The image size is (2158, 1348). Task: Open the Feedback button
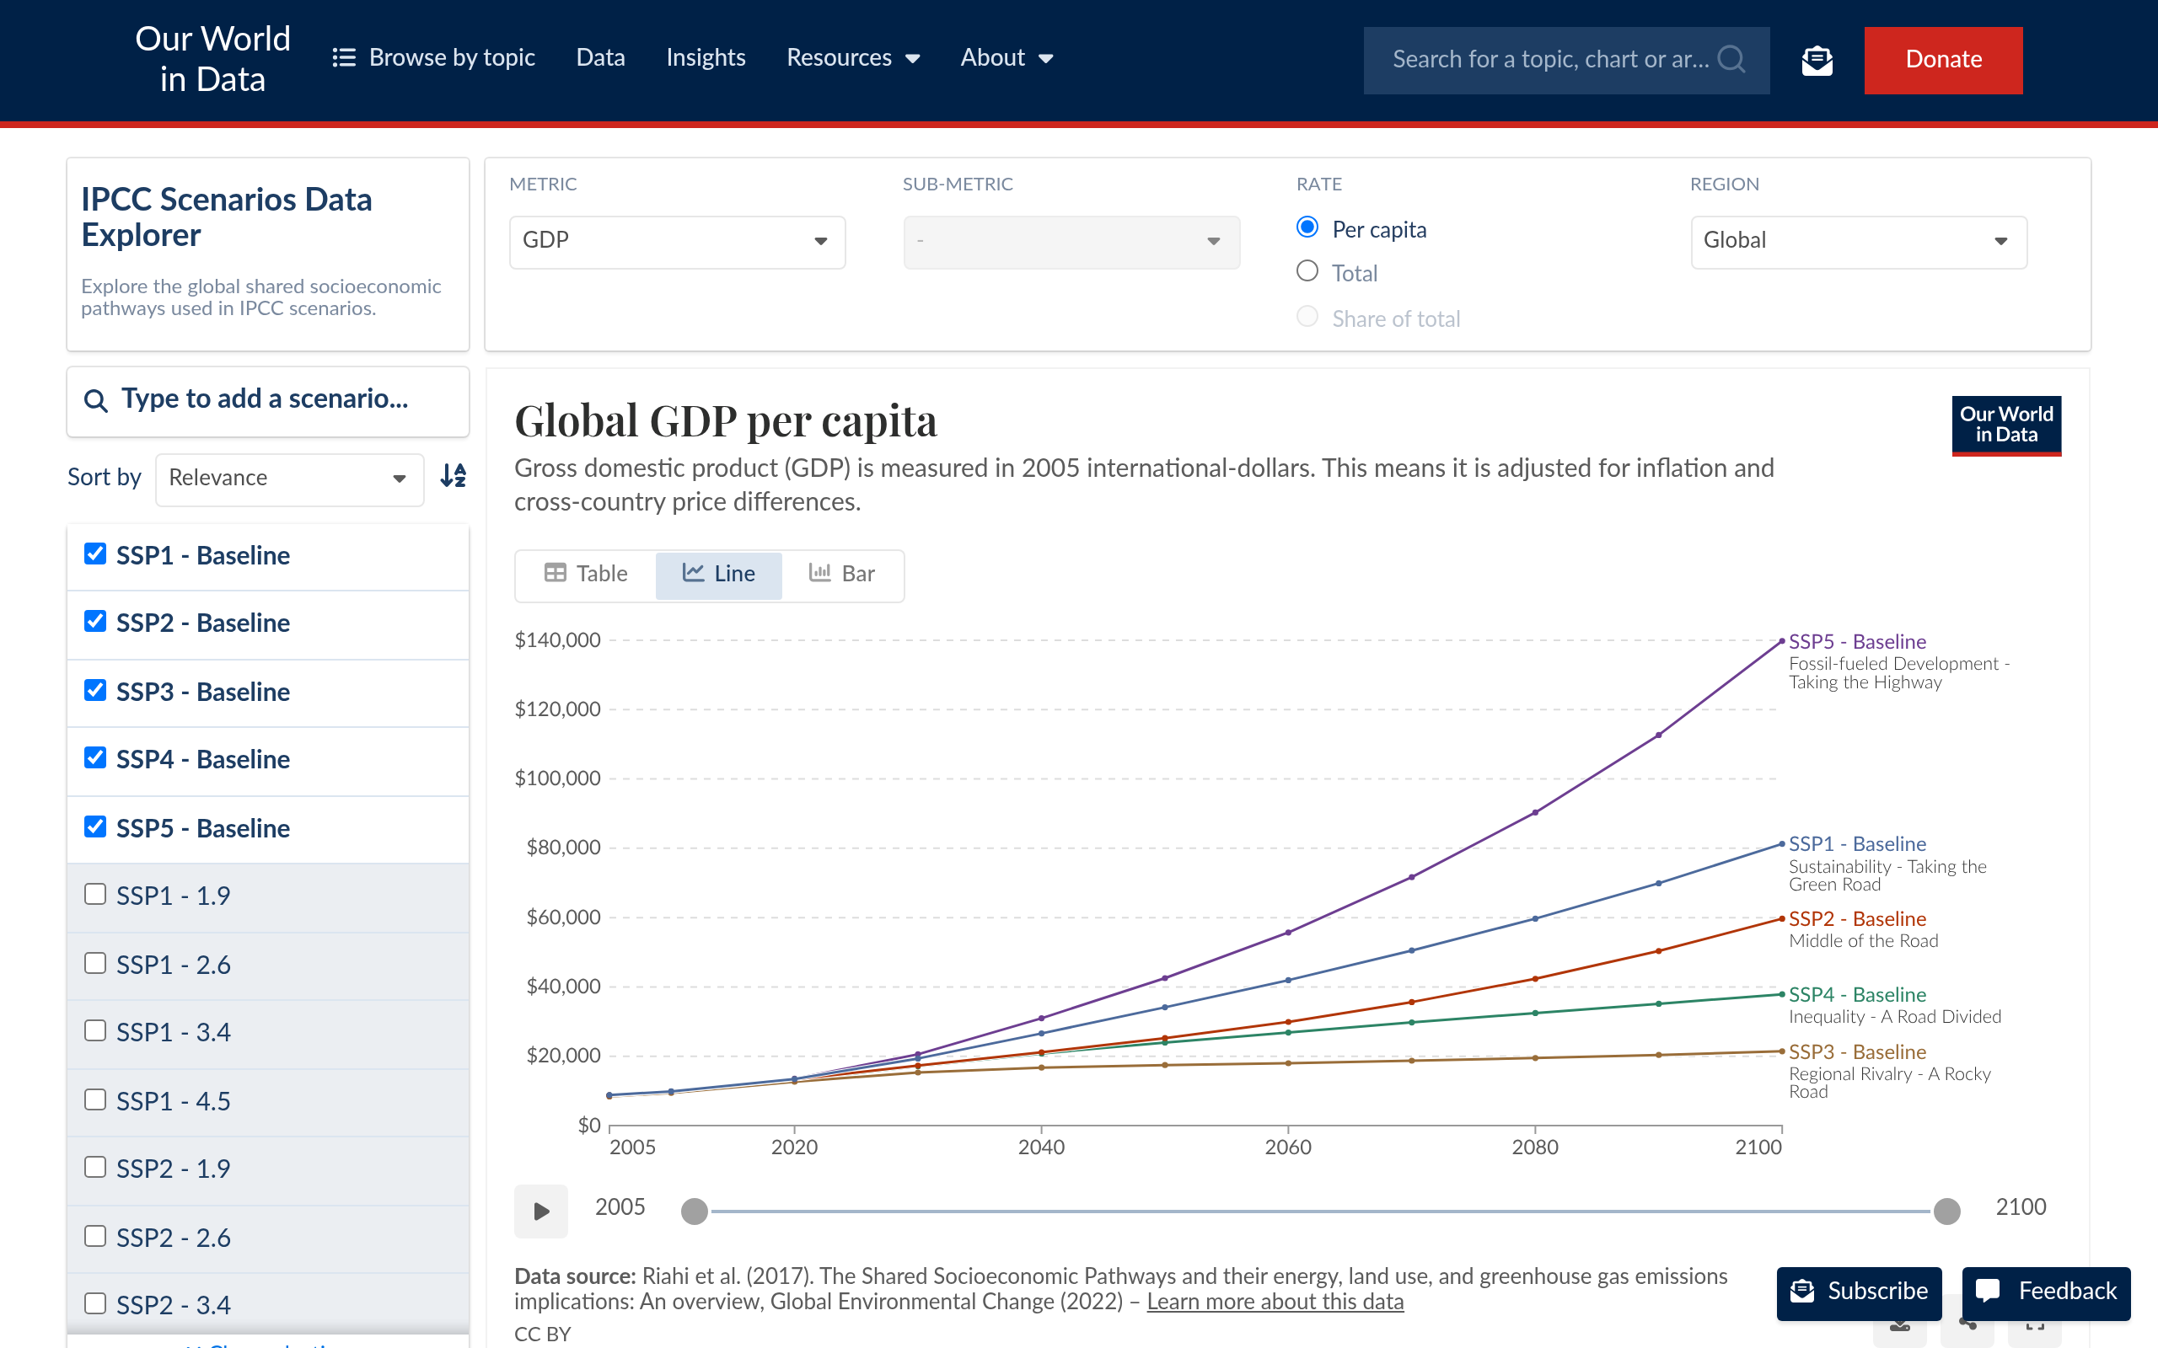pos(2047,1292)
